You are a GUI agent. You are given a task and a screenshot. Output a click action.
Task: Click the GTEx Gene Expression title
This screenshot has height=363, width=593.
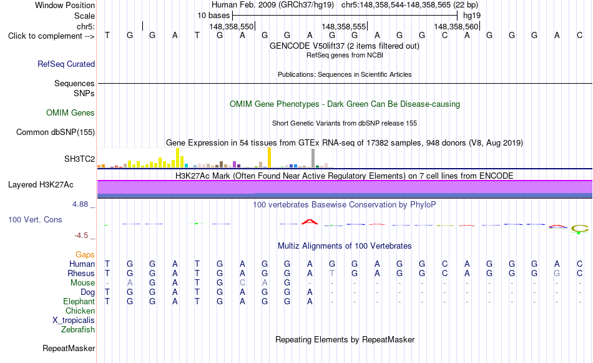tap(345, 142)
